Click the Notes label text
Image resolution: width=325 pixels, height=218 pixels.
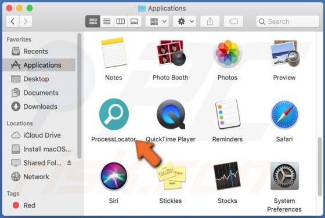(114, 78)
